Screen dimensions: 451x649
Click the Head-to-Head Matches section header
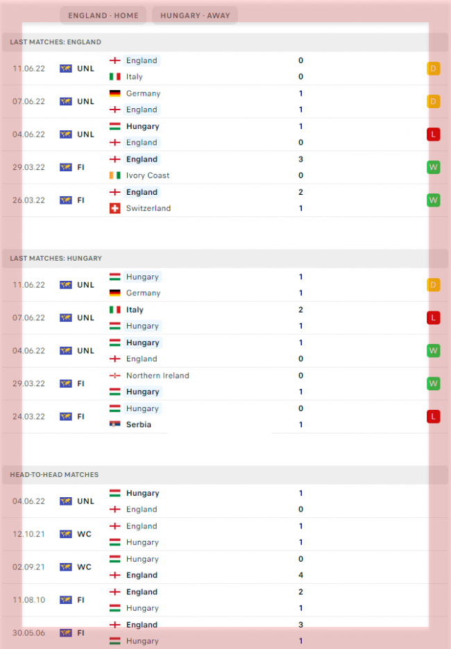point(54,475)
